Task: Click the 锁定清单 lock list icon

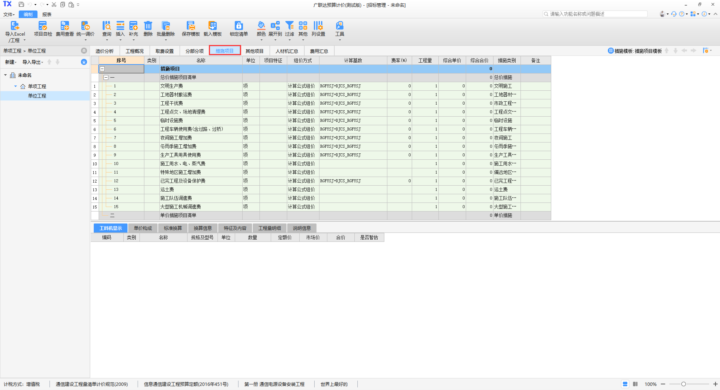Action: [x=238, y=26]
